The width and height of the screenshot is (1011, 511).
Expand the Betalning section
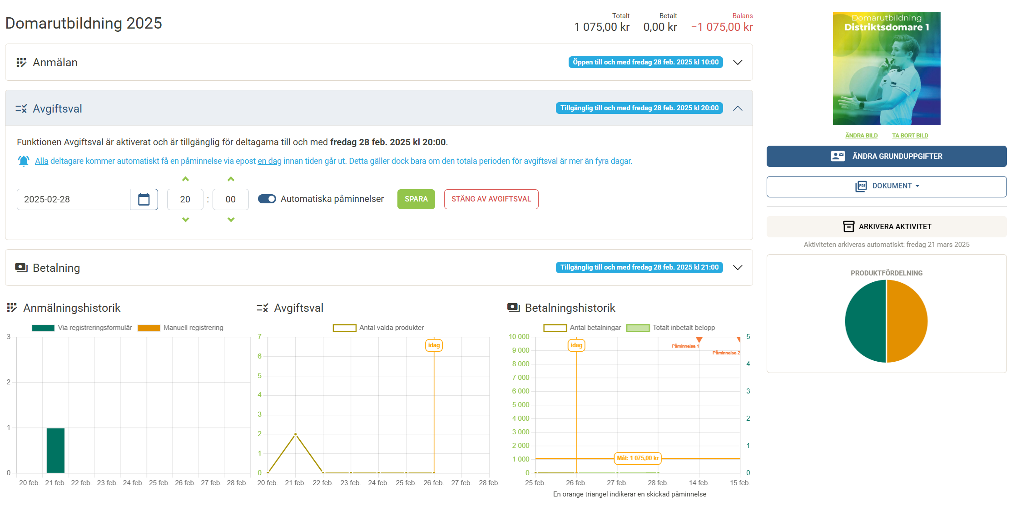click(738, 268)
